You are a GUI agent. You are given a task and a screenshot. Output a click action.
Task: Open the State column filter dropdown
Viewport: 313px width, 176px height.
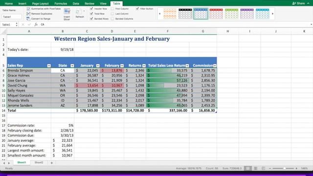pyautogui.click(x=72, y=66)
